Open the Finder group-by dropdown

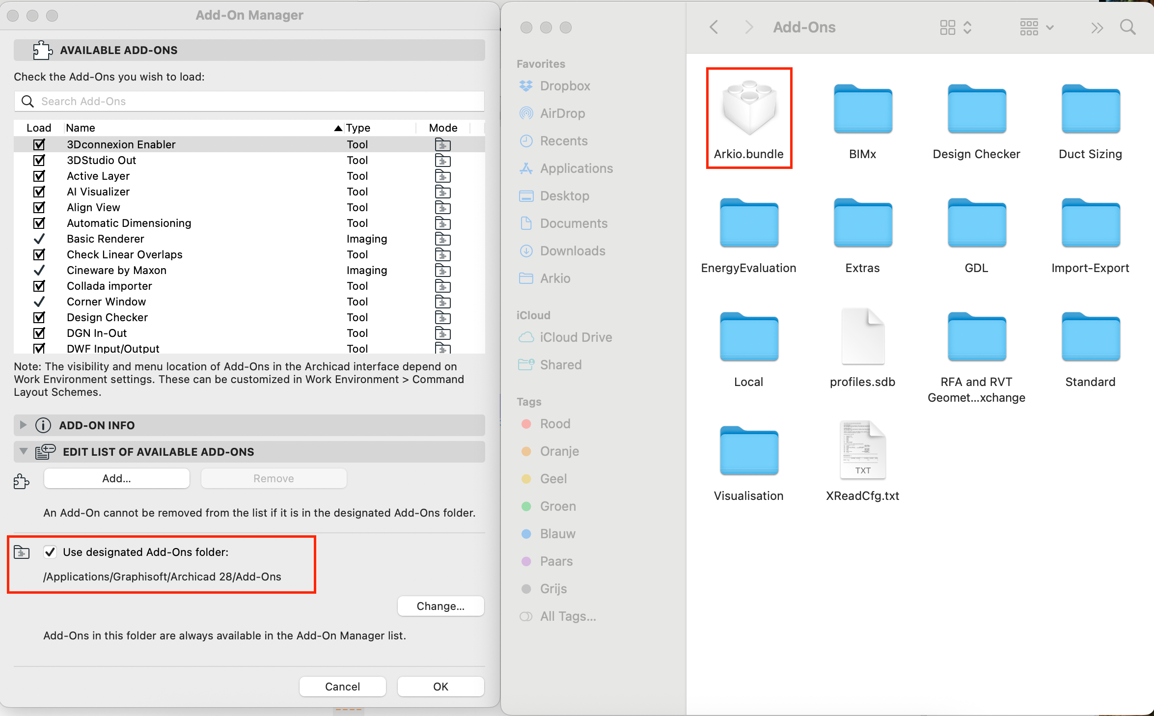coord(1036,28)
